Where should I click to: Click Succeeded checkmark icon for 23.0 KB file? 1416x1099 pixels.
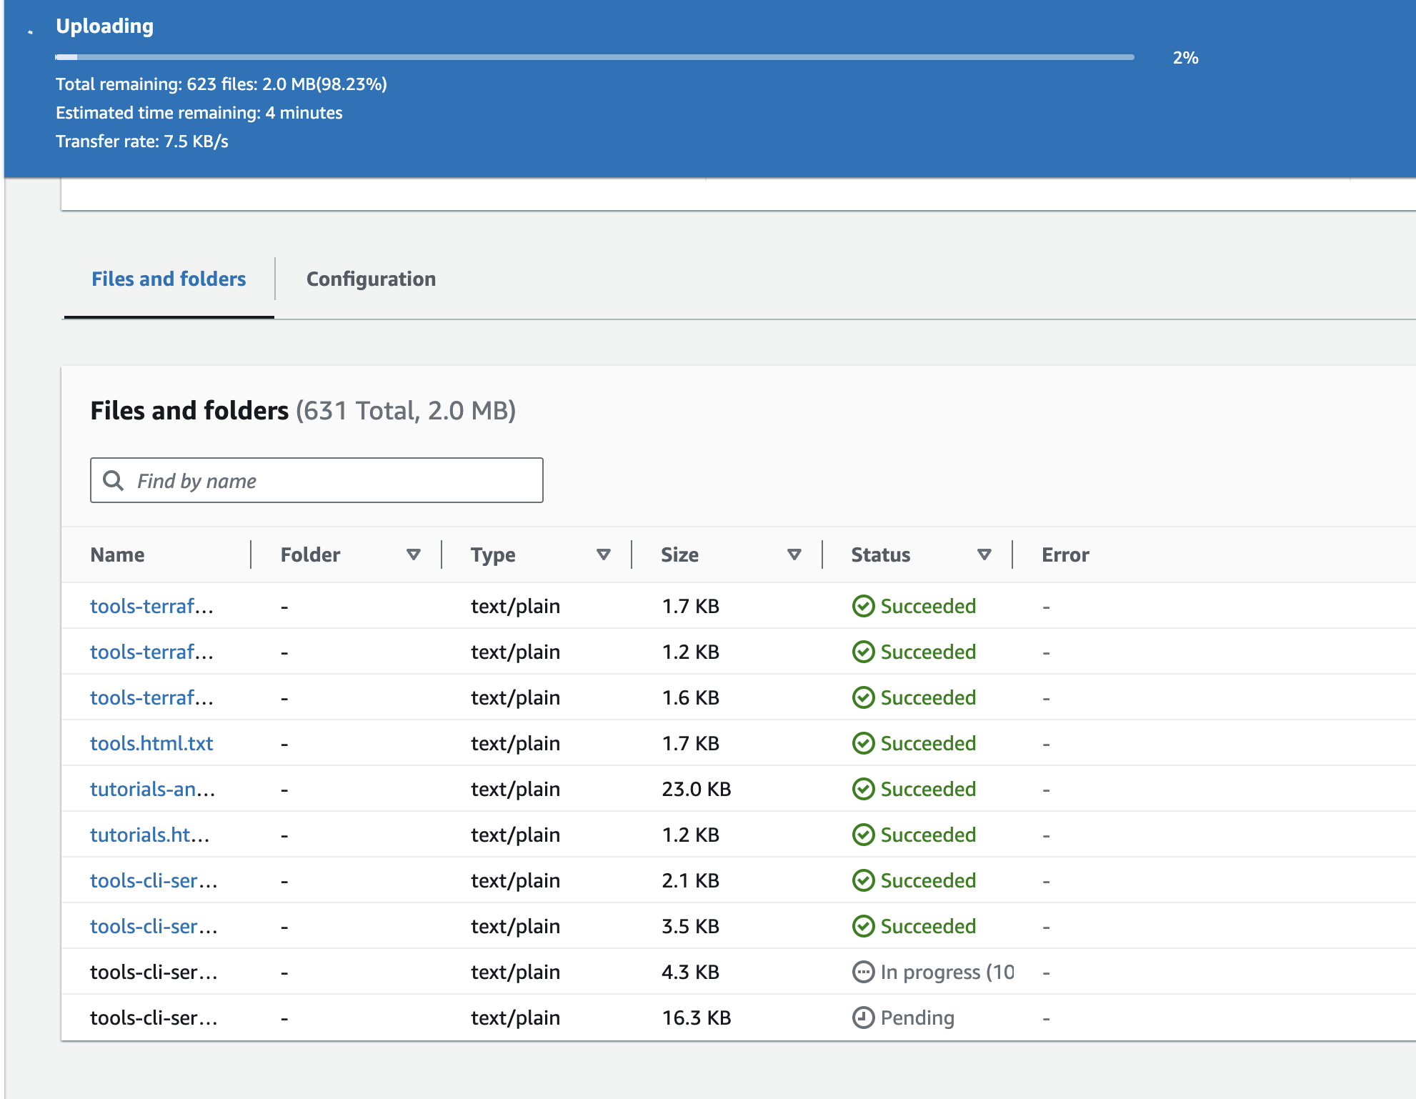tap(863, 789)
